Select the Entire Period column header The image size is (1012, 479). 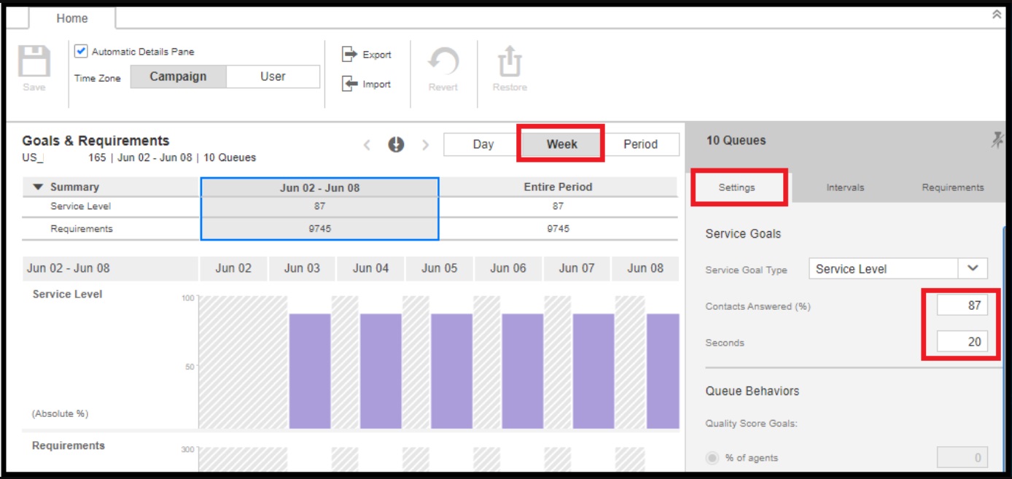558,187
